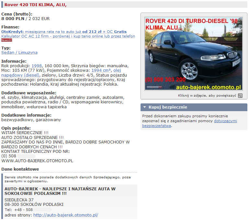249x221 pixels.
Task: Click the magnifier icon beside the photo caption
Action: pos(240,96)
